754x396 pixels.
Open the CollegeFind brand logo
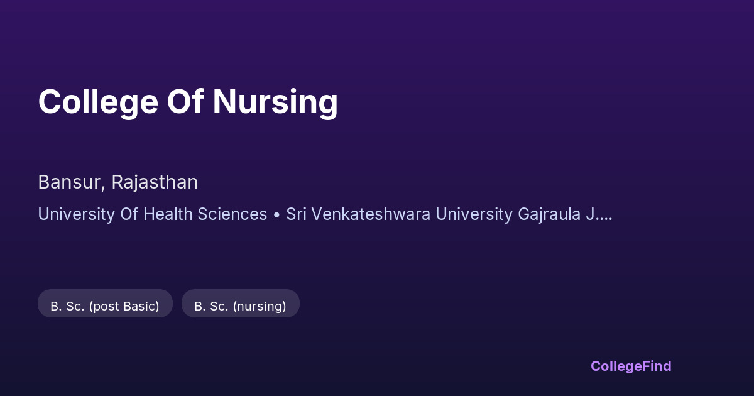(x=631, y=366)
